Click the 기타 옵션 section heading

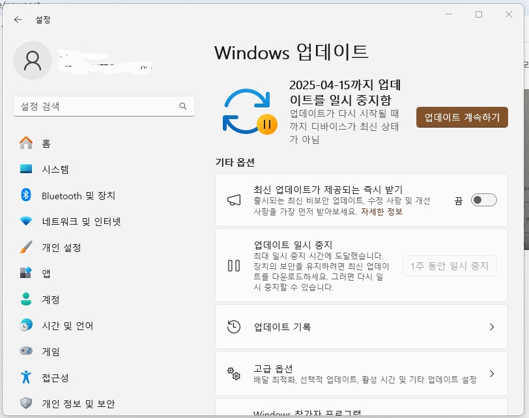point(235,163)
